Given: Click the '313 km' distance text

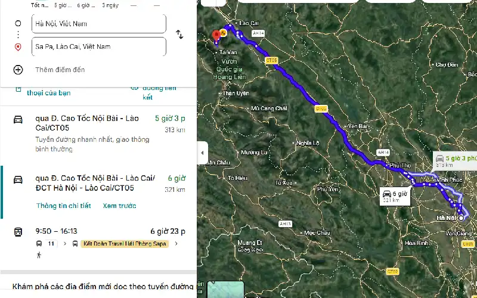Looking at the screenshot, I should (x=175, y=130).
